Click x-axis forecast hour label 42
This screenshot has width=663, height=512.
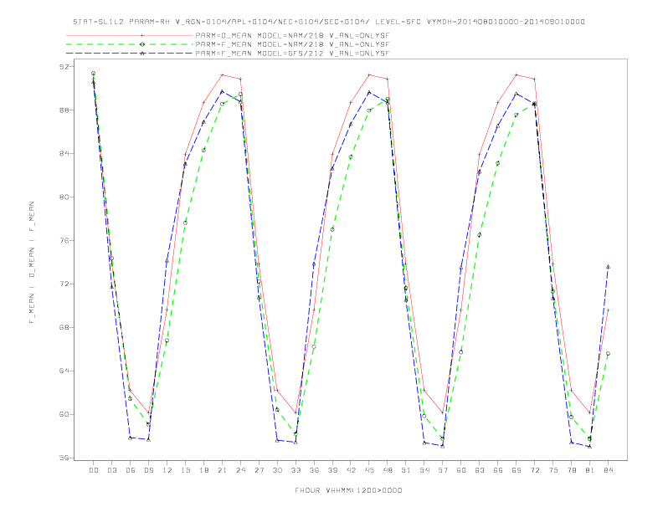pyautogui.click(x=351, y=470)
